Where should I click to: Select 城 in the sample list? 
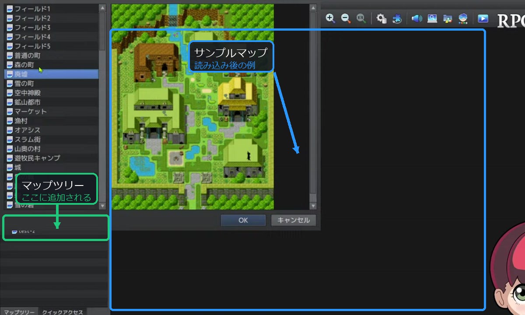51,168
